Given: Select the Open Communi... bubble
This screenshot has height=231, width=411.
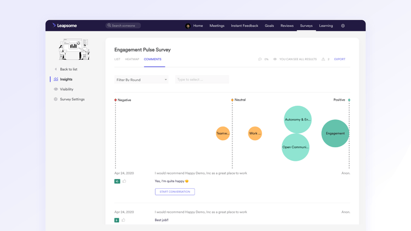Looking at the screenshot, I should tap(295, 147).
